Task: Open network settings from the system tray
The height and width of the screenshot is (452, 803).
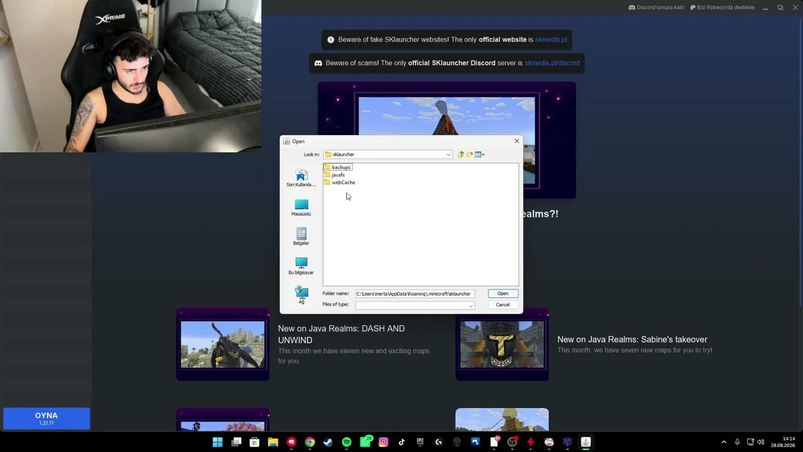Action: tap(750, 442)
